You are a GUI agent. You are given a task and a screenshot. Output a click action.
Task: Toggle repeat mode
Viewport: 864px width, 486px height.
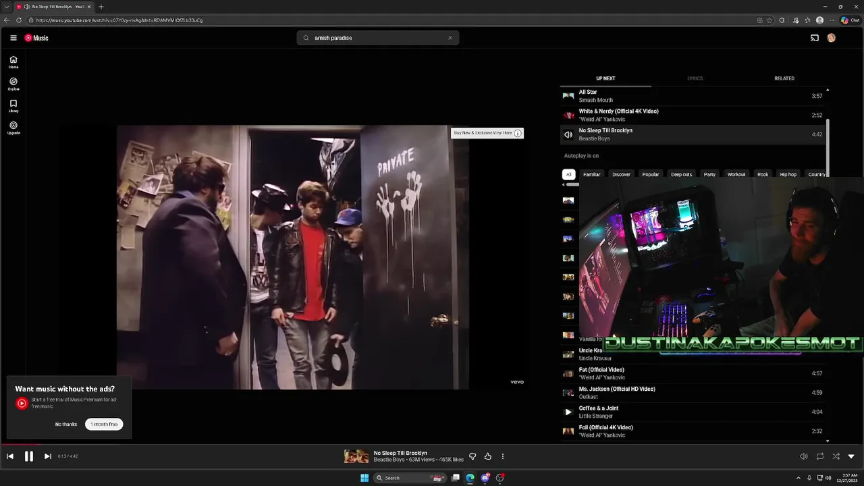click(x=819, y=456)
